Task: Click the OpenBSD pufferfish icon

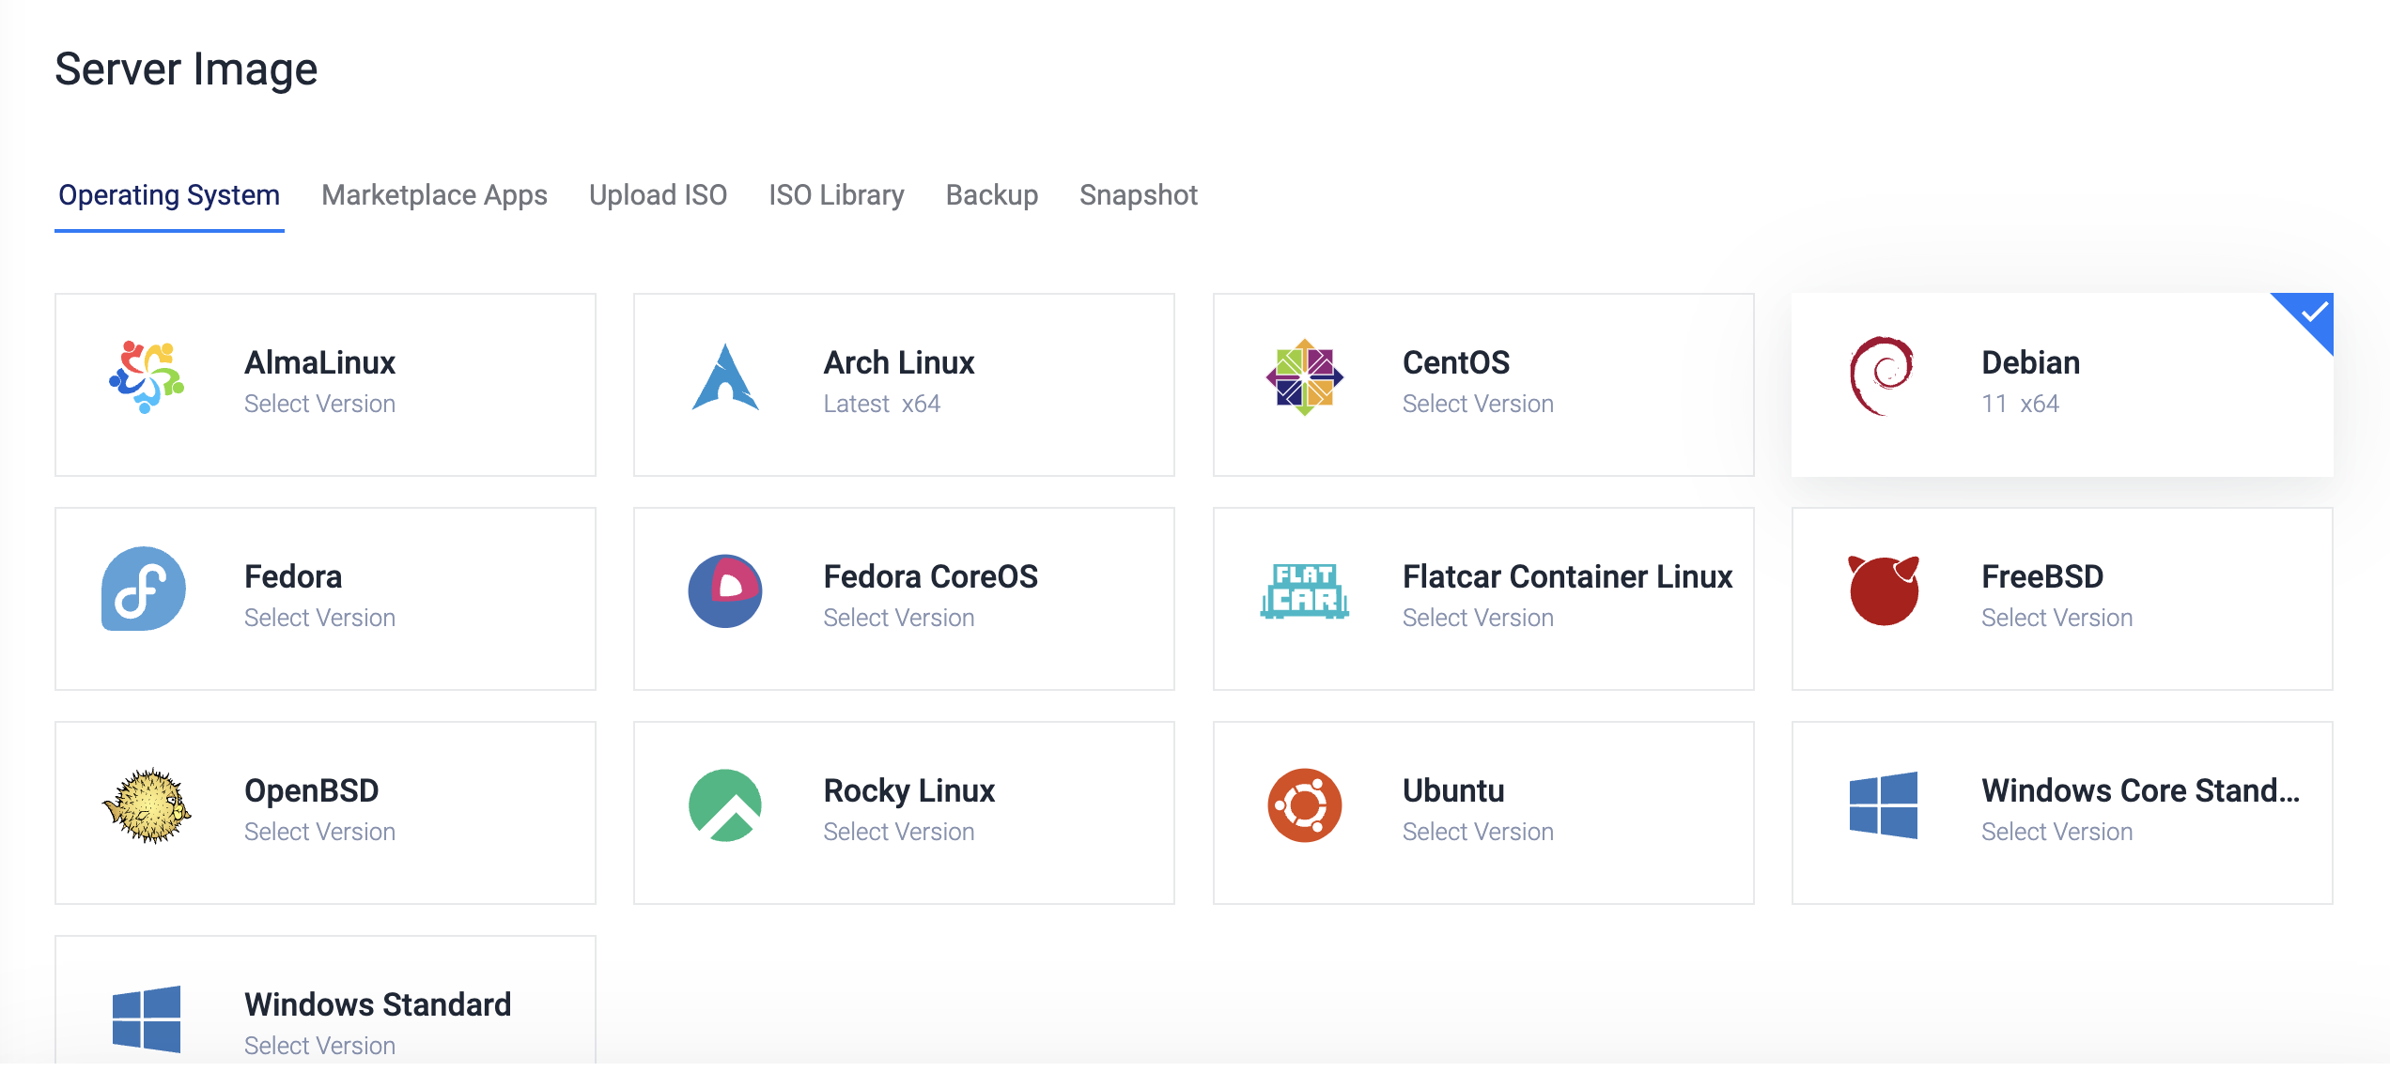Action: pyautogui.click(x=147, y=805)
